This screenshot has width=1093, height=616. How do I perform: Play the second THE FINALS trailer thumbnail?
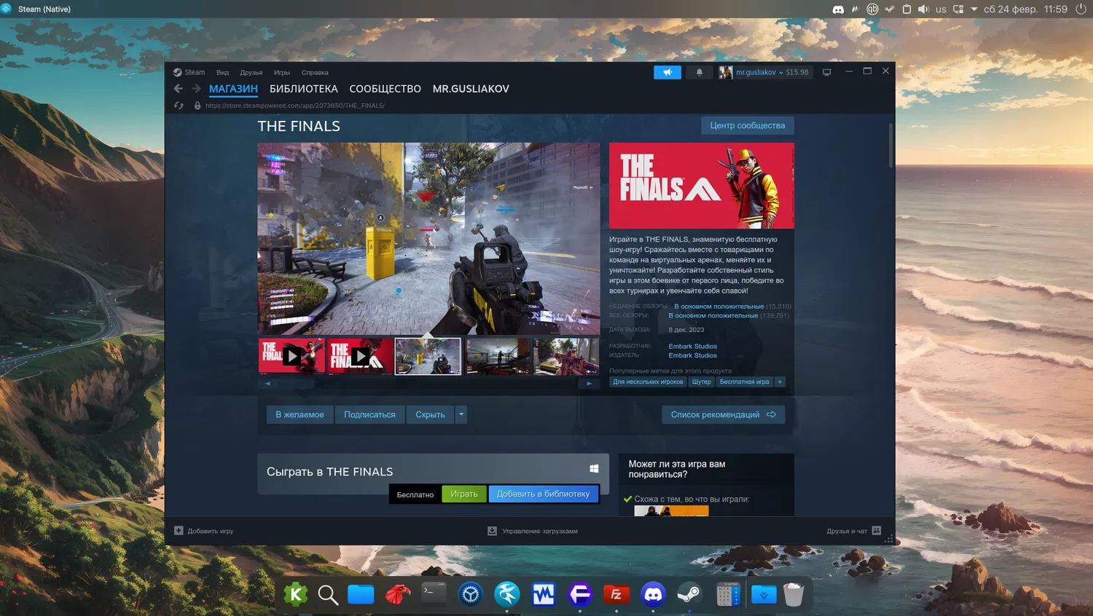point(360,356)
